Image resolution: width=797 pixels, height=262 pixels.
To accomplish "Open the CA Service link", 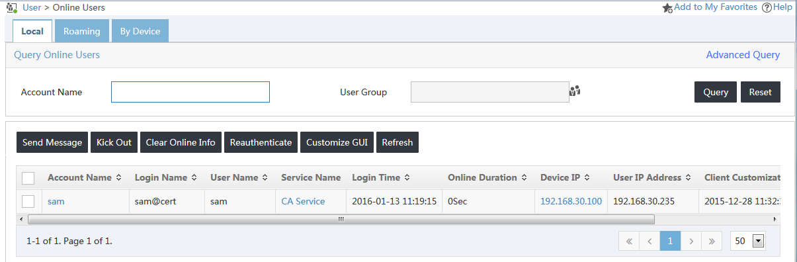I will point(303,201).
